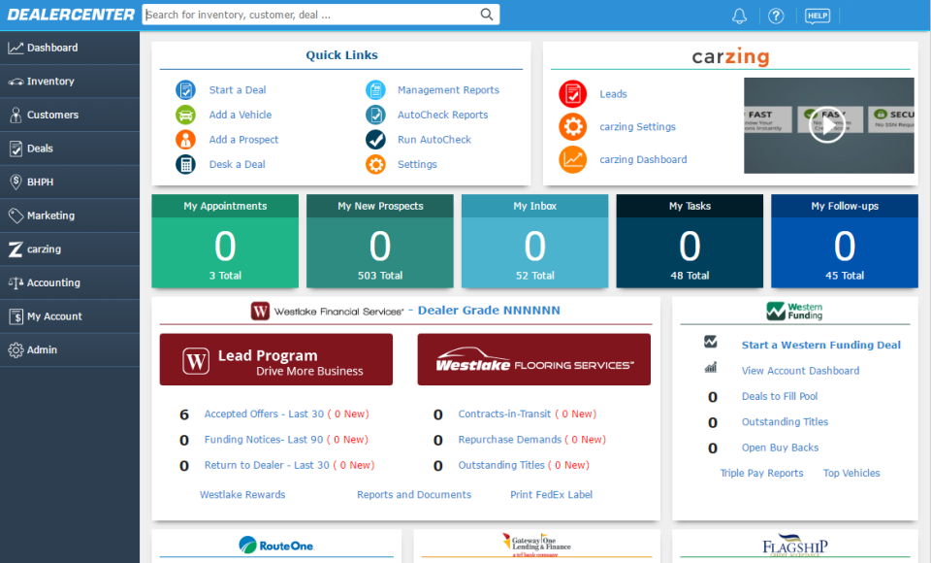
Task: Open the notifications bell icon
Action: coord(739,15)
